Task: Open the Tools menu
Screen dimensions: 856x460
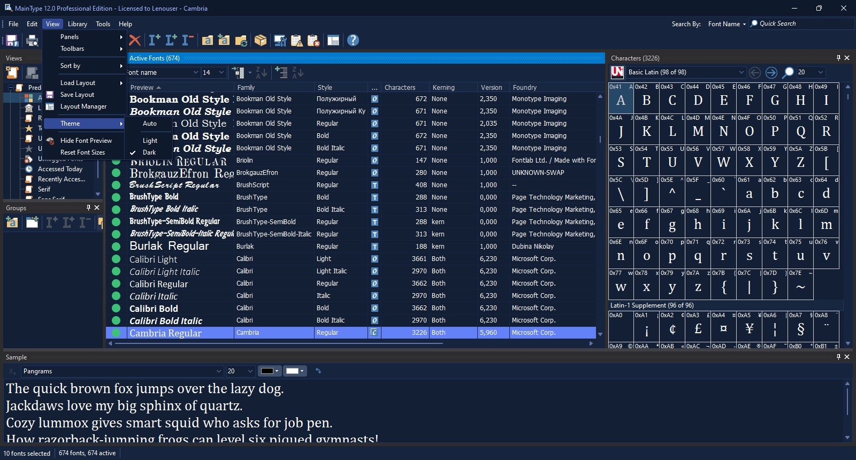Action: (x=103, y=24)
